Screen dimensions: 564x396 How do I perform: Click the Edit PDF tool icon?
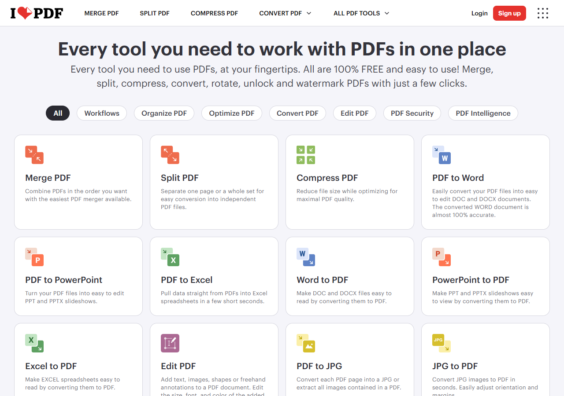[x=170, y=343]
